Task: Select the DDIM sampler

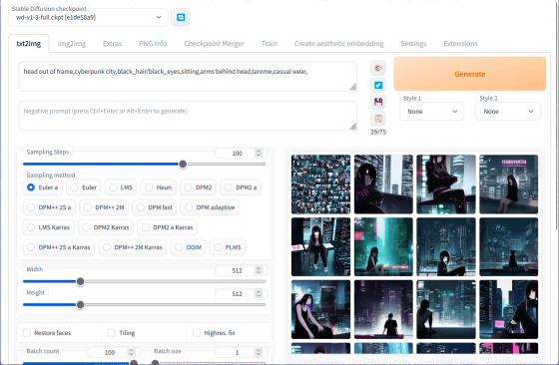Action: point(189,247)
